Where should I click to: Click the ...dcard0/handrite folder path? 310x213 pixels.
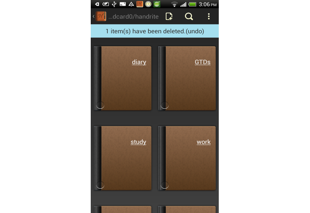134,17
